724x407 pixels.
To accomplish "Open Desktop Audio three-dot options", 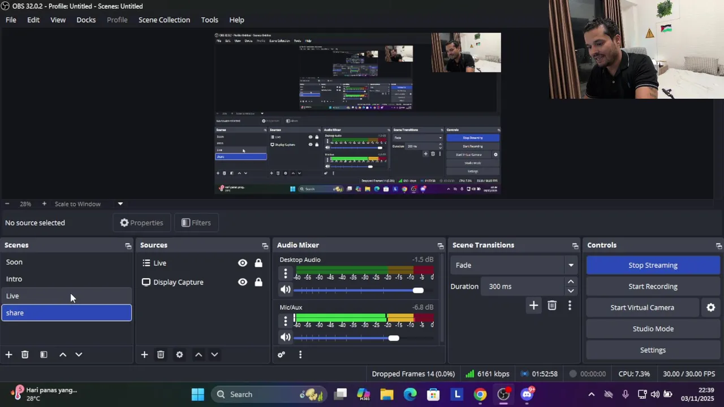I will point(285,274).
